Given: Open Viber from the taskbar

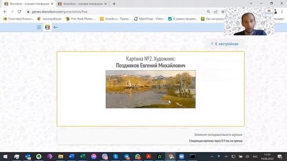Looking at the screenshot, I should [x=104, y=157].
